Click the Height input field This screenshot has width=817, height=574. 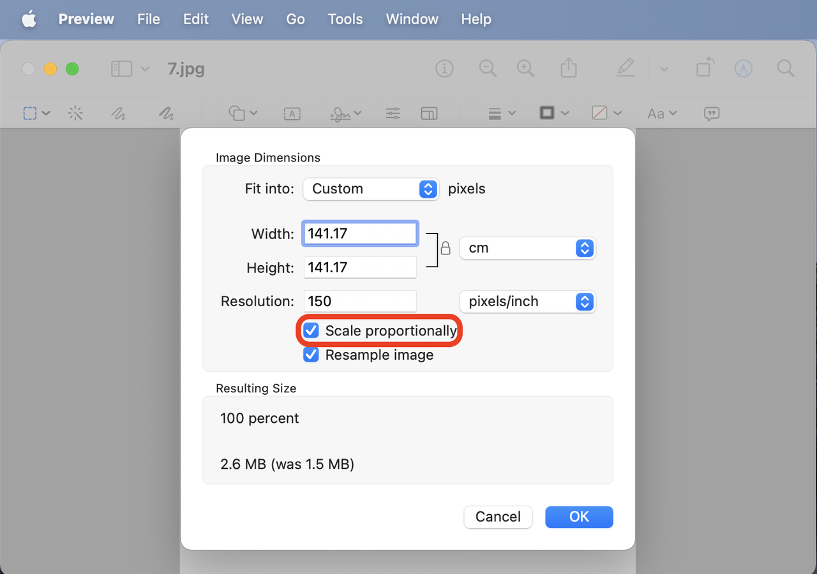click(360, 267)
